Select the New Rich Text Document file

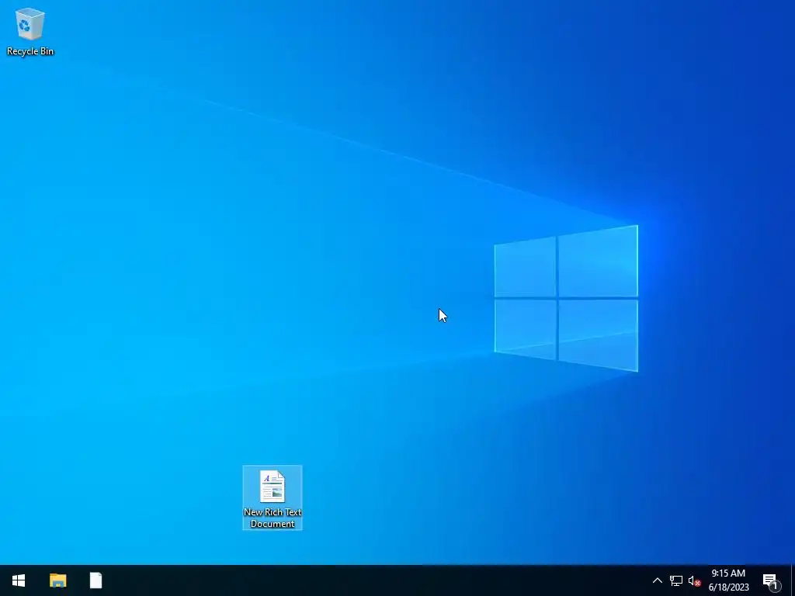click(x=273, y=497)
